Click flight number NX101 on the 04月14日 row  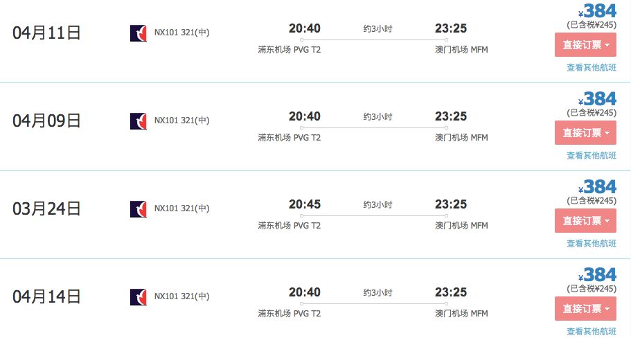(x=166, y=296)
